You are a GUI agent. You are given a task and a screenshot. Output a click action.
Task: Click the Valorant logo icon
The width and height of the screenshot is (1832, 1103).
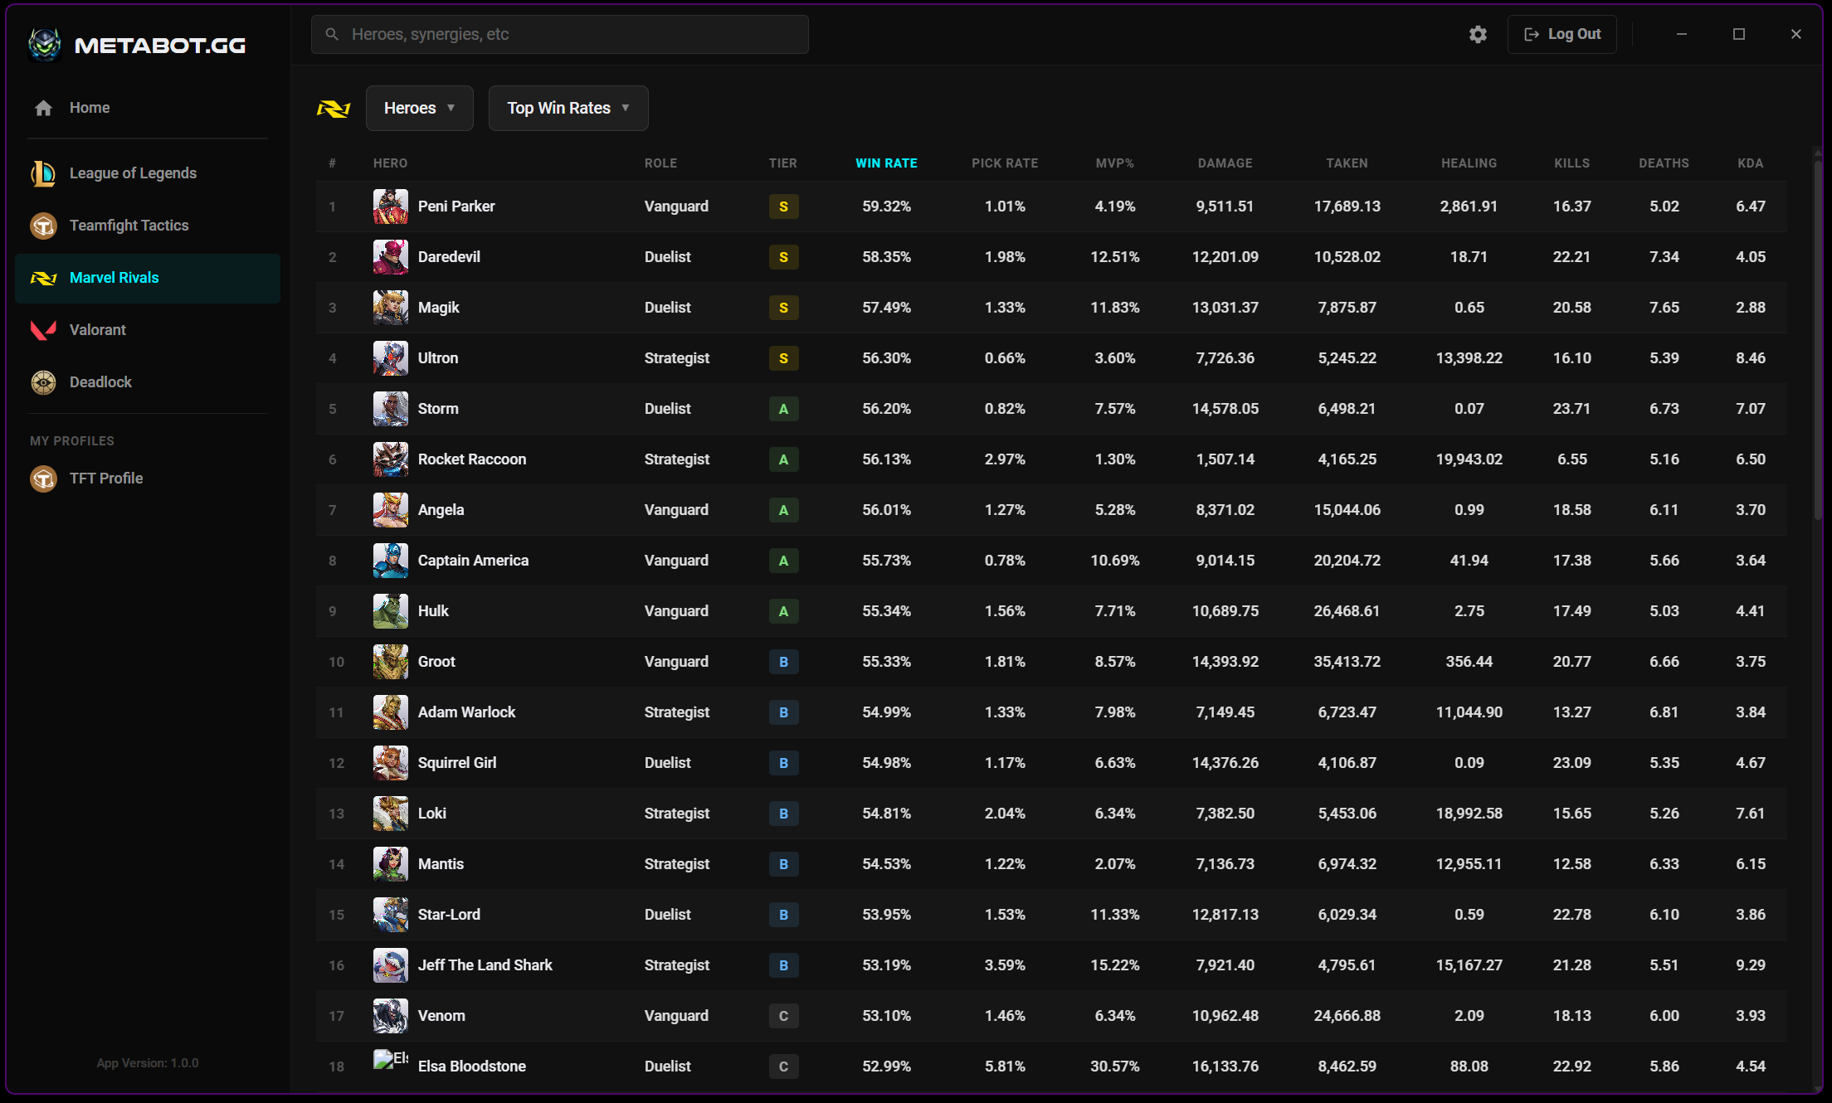43,330
